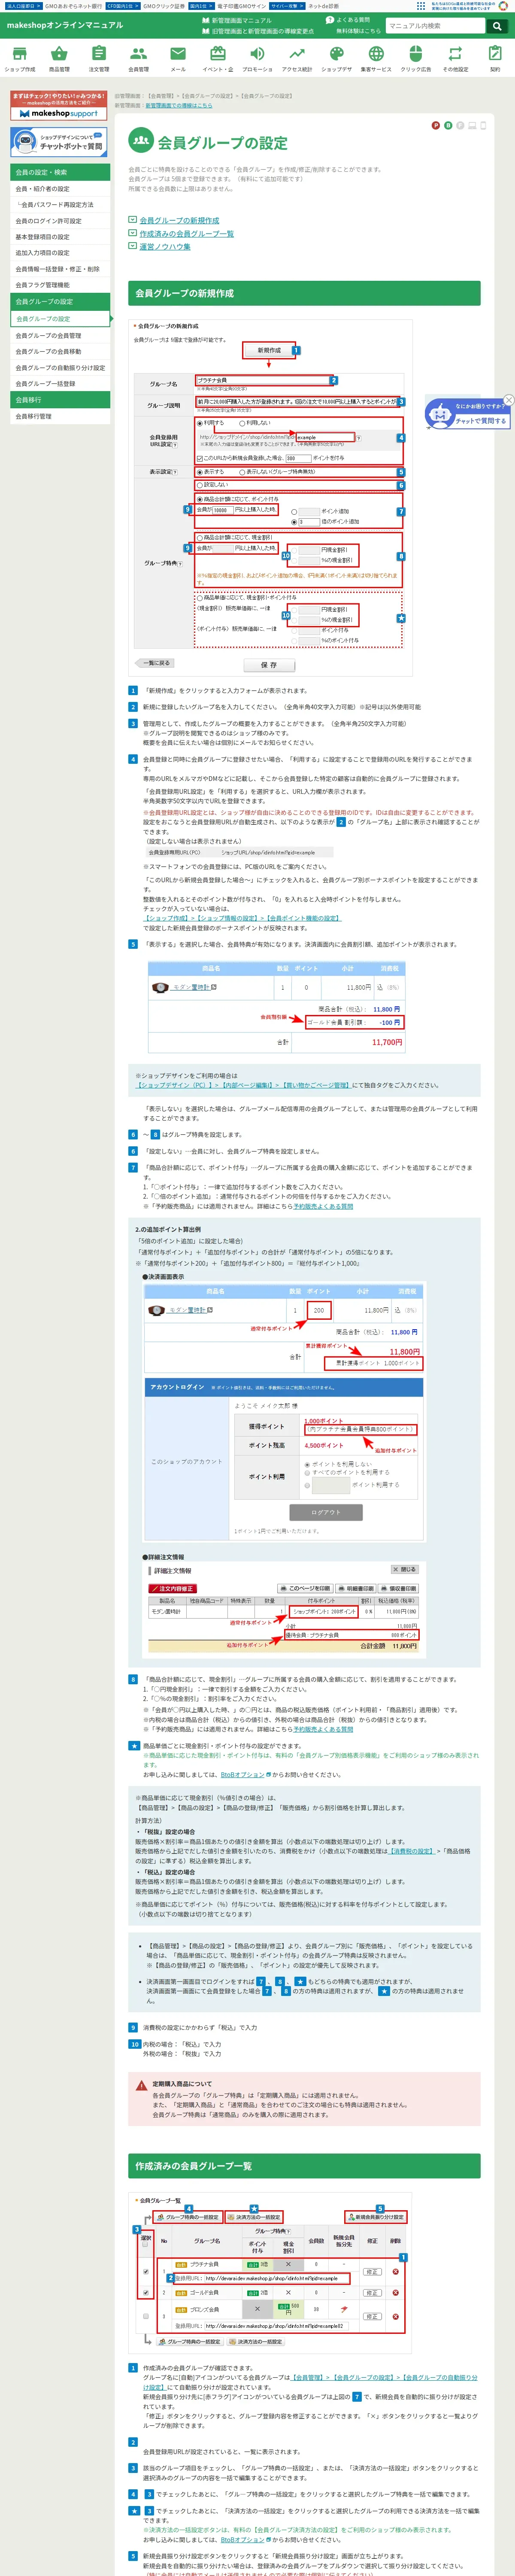The image size is (515, 2576).
Task: Open sidebar item 会員のログイン許可設定
Action: coord(60,221)
